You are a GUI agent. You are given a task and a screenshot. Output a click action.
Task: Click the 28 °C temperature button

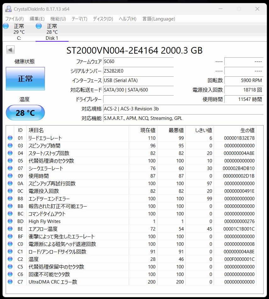[25, 113]
